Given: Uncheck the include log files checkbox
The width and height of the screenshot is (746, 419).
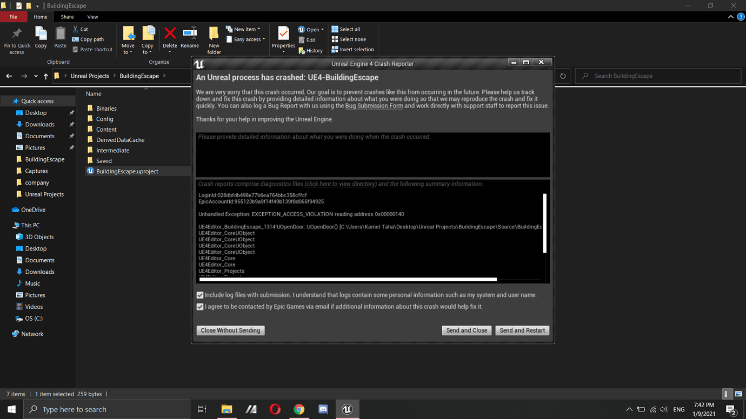Looking at the screenshot, I should point(200,295).
